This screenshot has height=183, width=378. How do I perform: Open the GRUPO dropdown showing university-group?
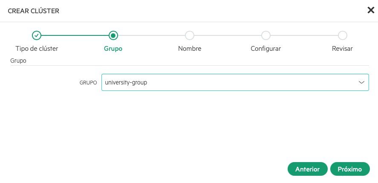(x=235, y=82)
